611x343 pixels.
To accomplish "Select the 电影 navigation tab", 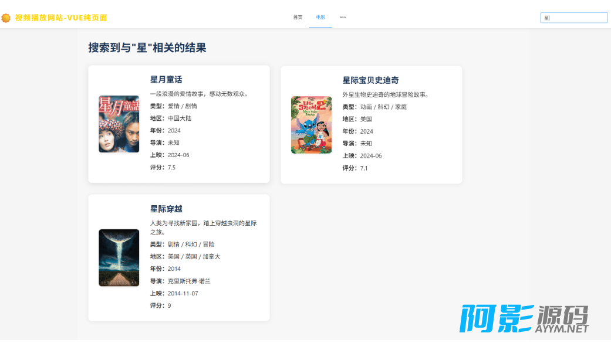I will 320,18.
